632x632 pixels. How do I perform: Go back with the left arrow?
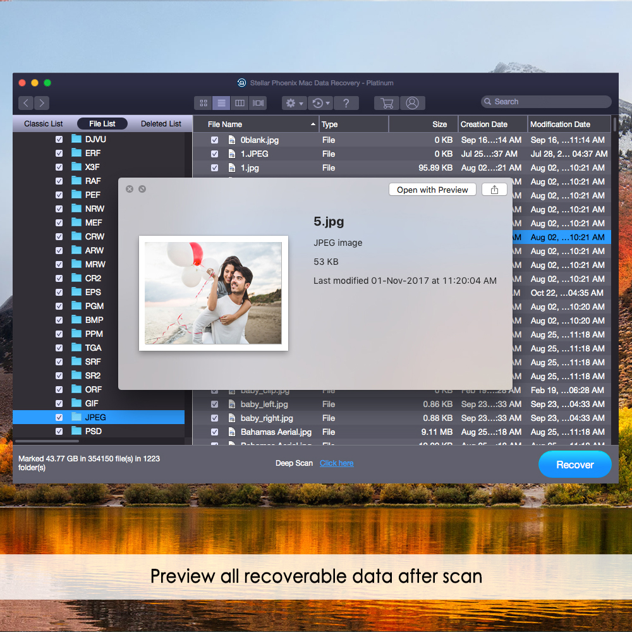point(26,103)
